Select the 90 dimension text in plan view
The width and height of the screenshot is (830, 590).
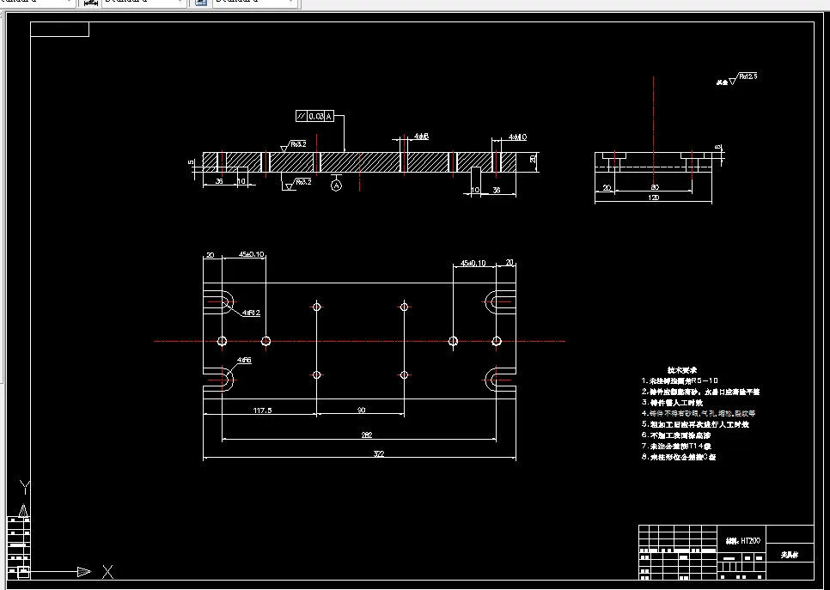pos(361,411)
